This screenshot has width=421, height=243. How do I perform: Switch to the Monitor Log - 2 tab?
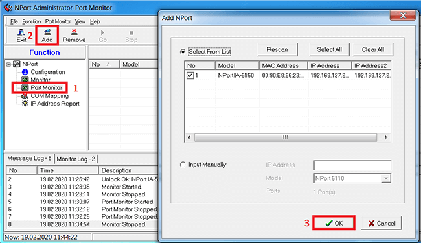click(76, 159)
